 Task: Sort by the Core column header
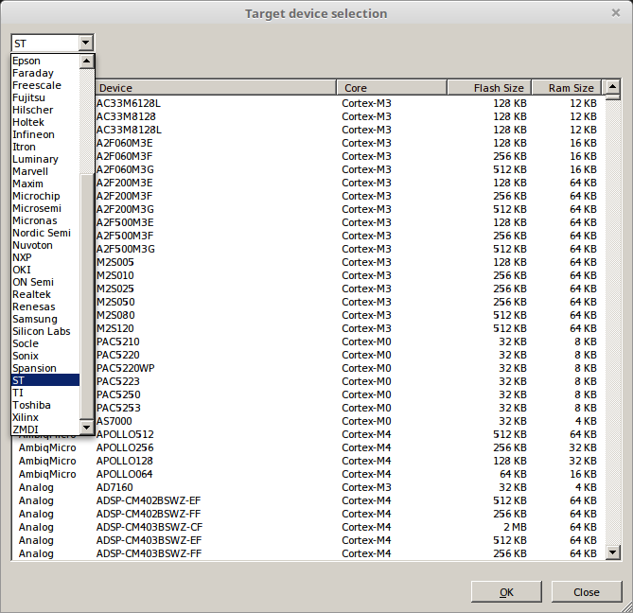click(x=392, y=89)
